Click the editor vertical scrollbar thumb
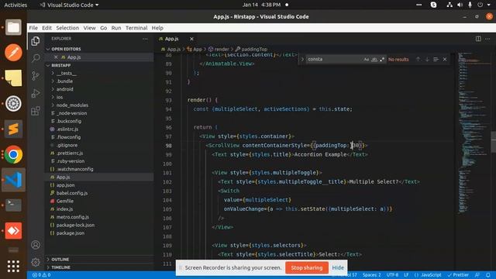Screen dimensions: 496x279 tap(493, 142)
